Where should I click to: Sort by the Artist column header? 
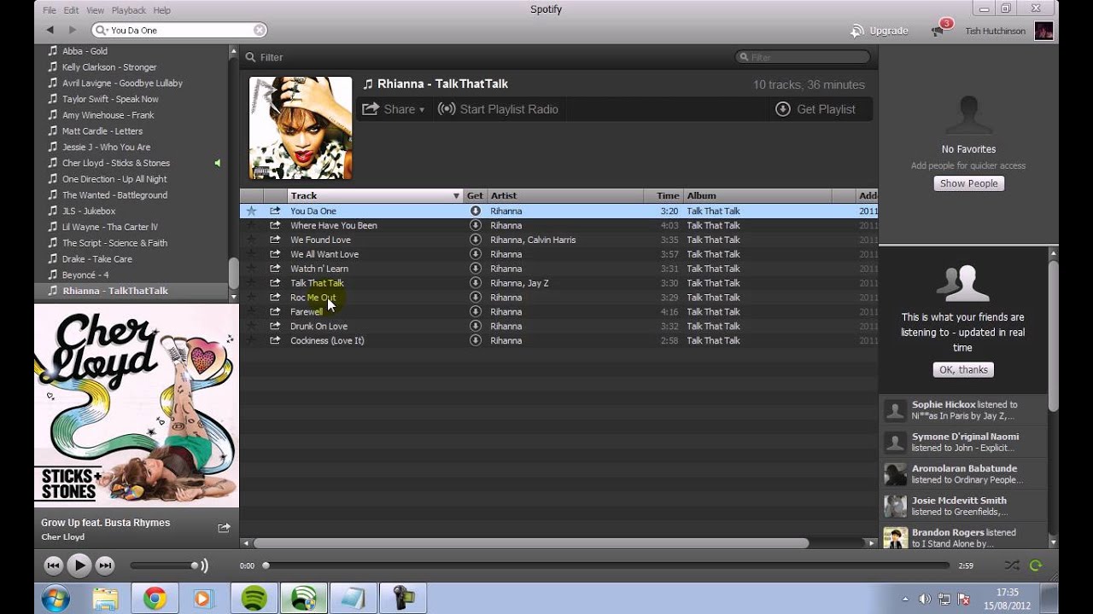(x=564, y=195)
